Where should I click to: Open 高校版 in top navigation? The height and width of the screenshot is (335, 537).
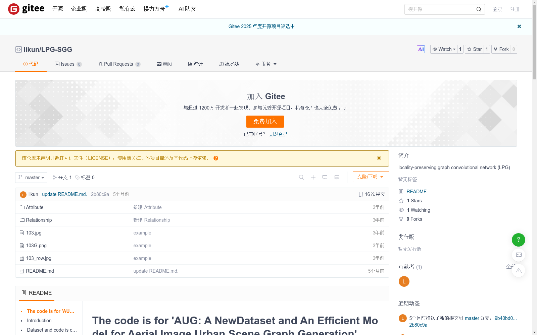103,9
